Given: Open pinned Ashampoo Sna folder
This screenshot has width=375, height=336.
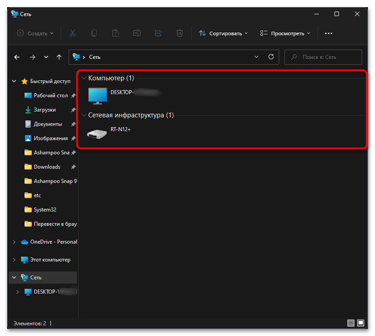Looking at the screenshot, I should tap(52, 153).
